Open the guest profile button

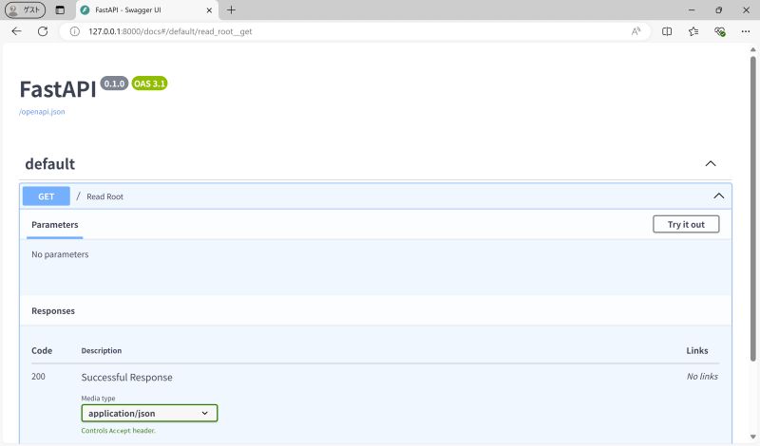pos(25,9)
